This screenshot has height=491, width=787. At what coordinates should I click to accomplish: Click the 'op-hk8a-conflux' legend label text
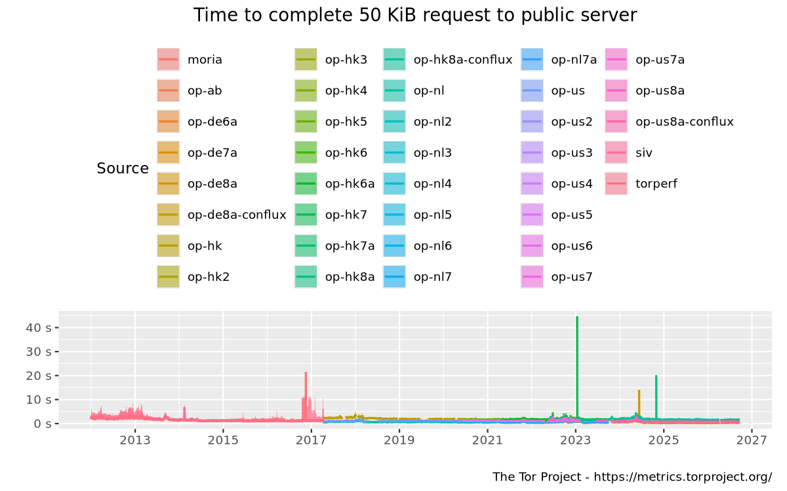pos(463,60)
